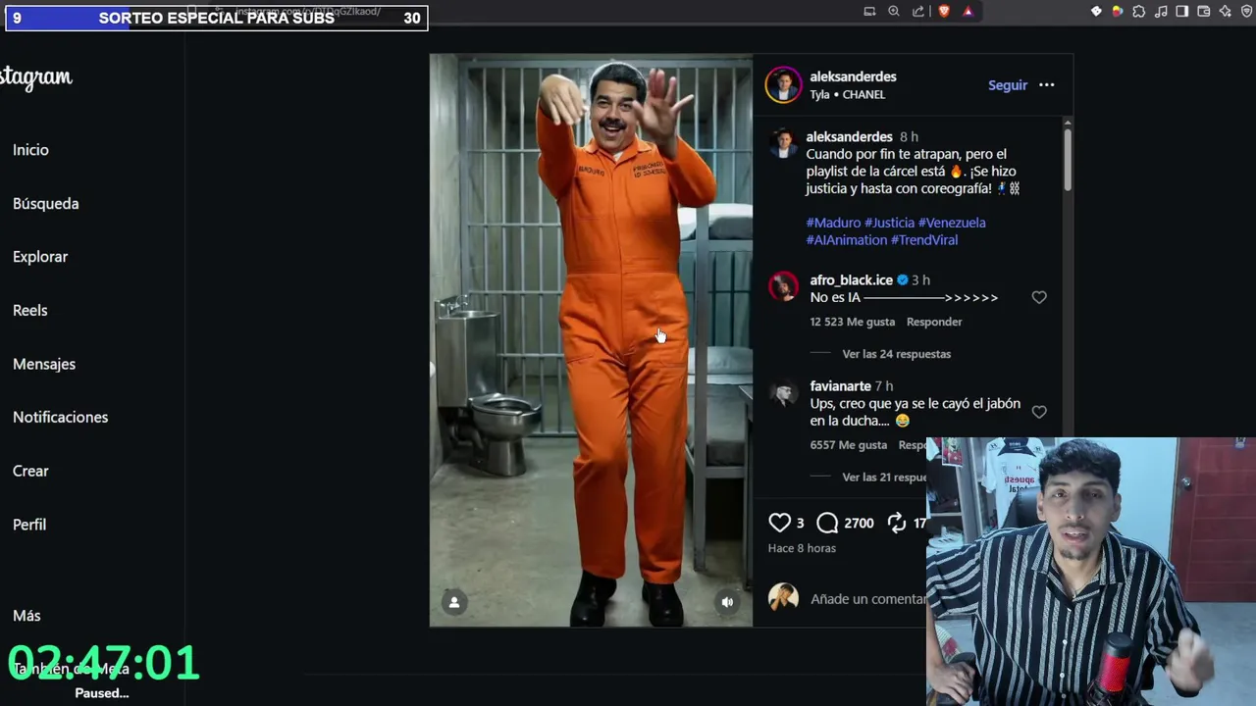Click the Brave VPN shield icon
The image size is (1256, 706).
(1247, 12)
